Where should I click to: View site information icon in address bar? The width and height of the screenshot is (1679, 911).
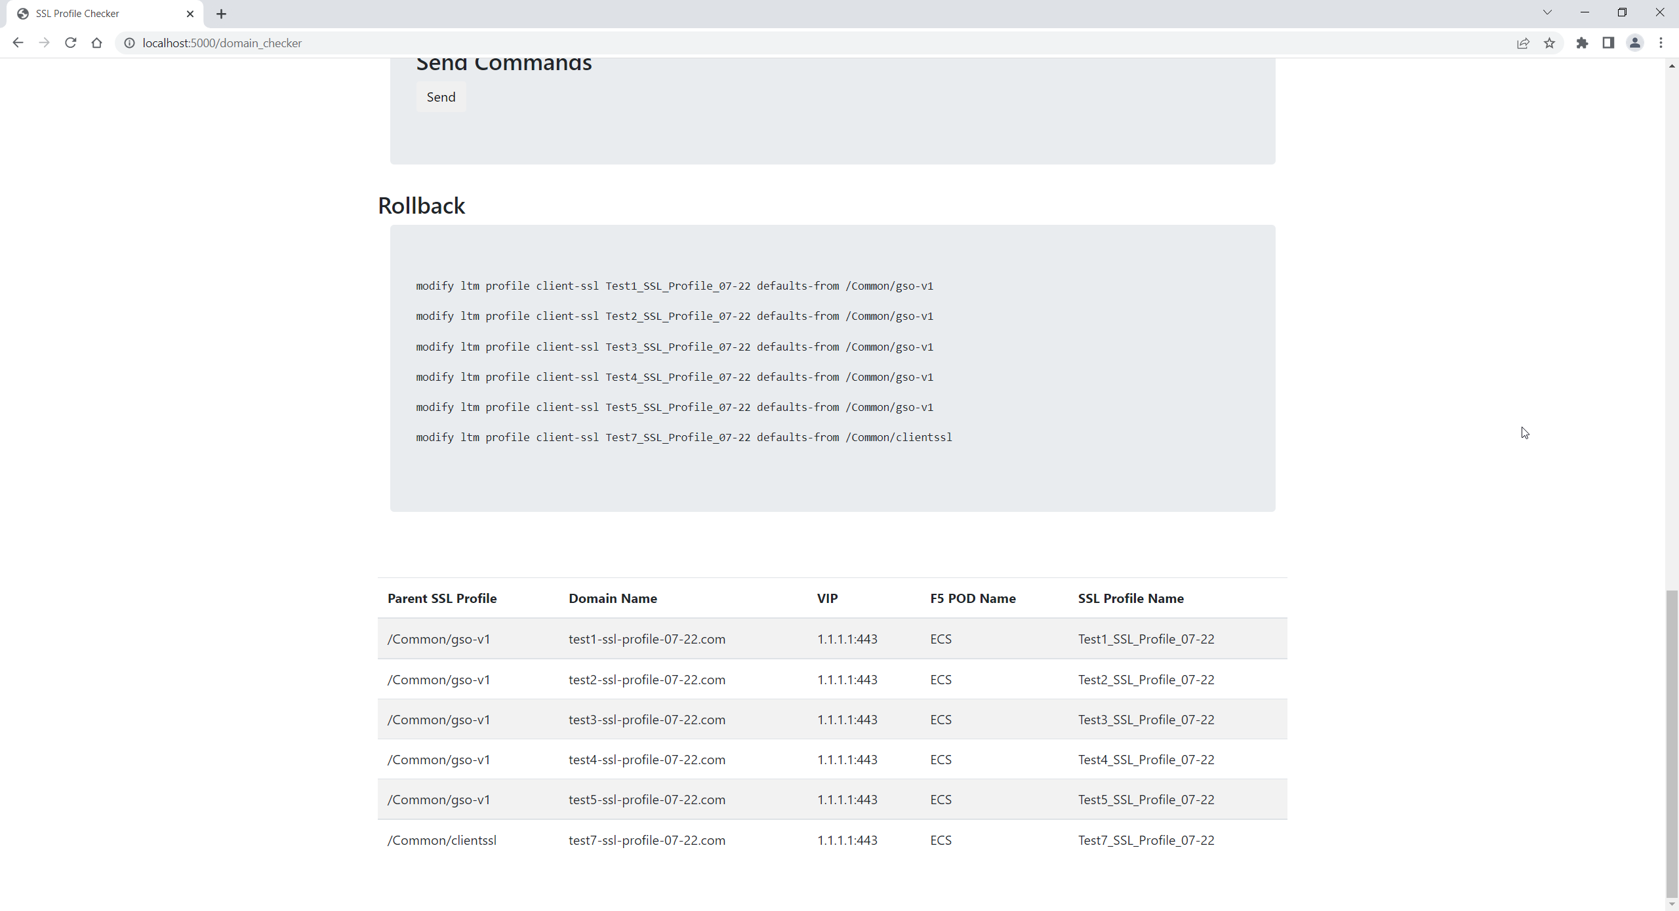130,43
